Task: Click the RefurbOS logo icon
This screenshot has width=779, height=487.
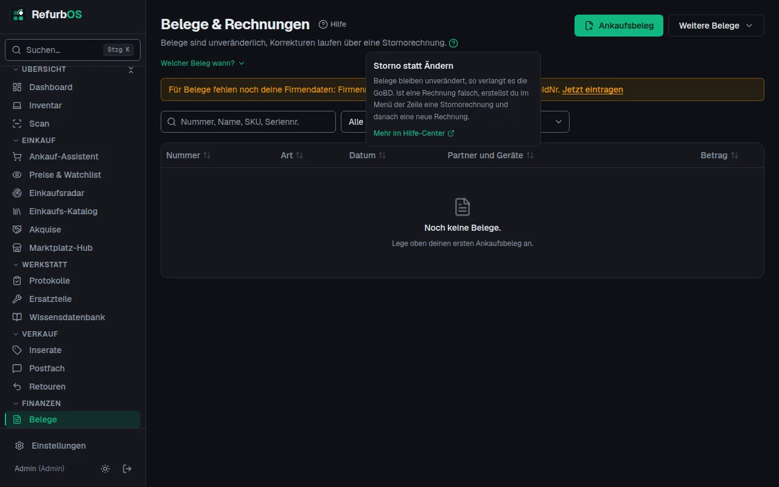Action: [18, 15]
